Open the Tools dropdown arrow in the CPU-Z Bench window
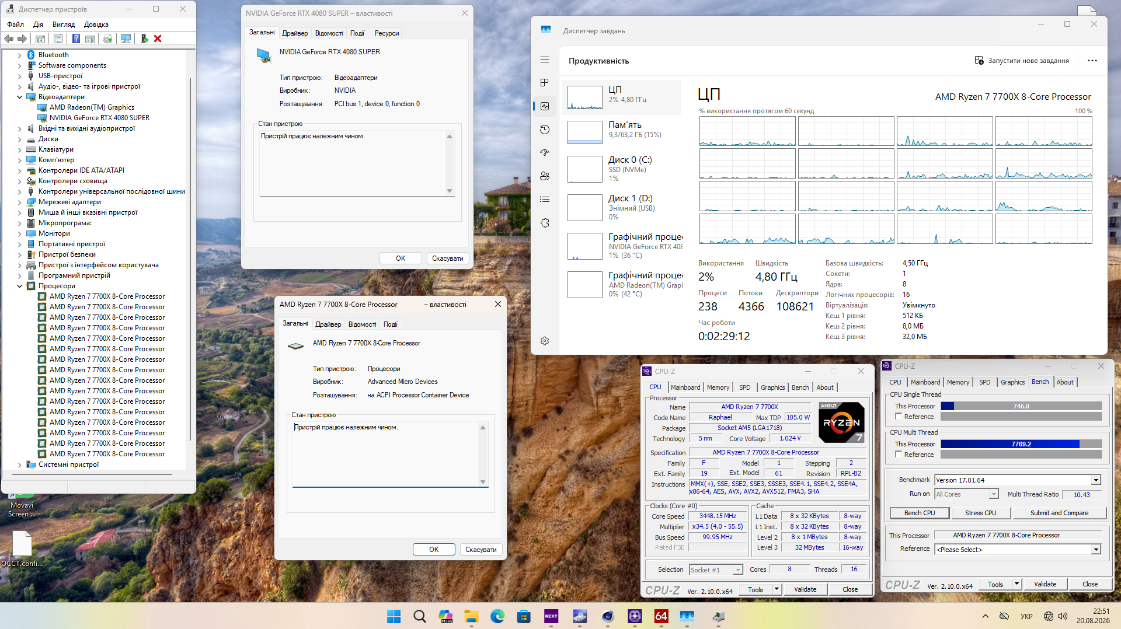 [1016, 584]
